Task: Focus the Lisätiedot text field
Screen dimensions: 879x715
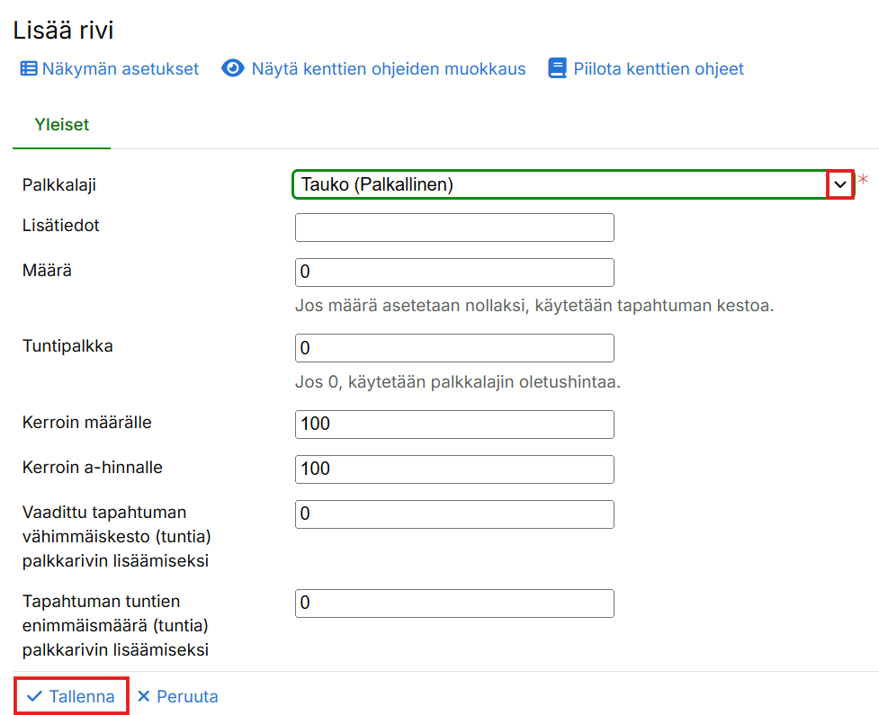Action: pos(454,228)
